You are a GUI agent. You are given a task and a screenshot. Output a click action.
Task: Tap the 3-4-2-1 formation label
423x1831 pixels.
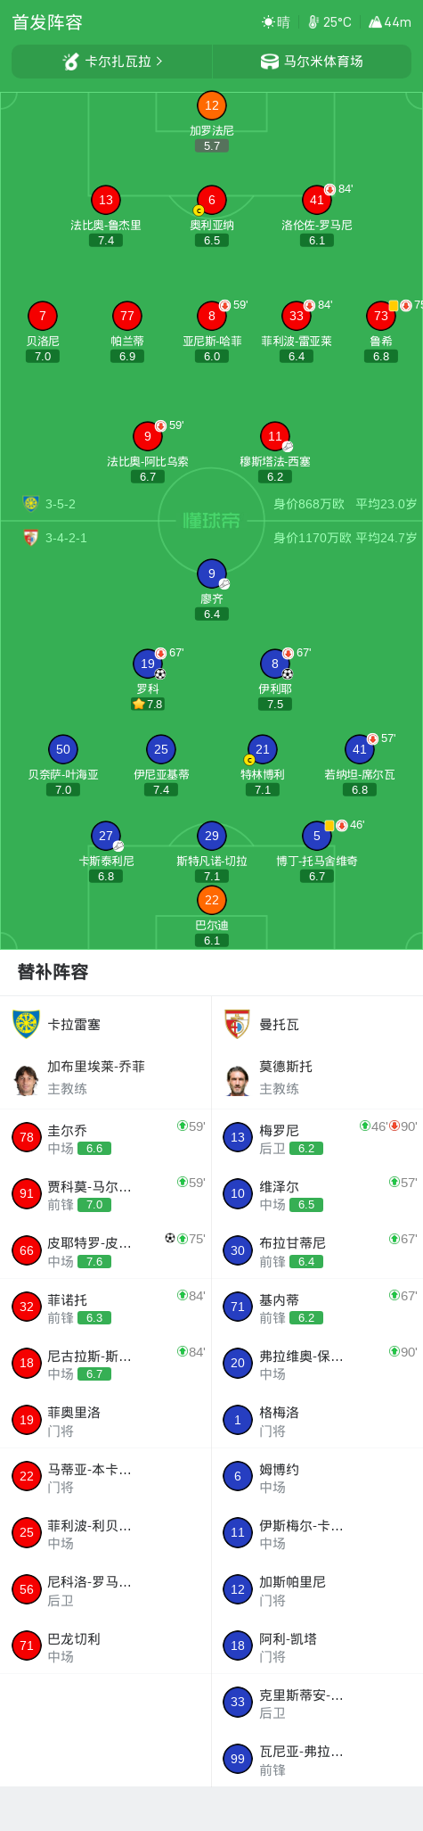click(x=66, y=538)
